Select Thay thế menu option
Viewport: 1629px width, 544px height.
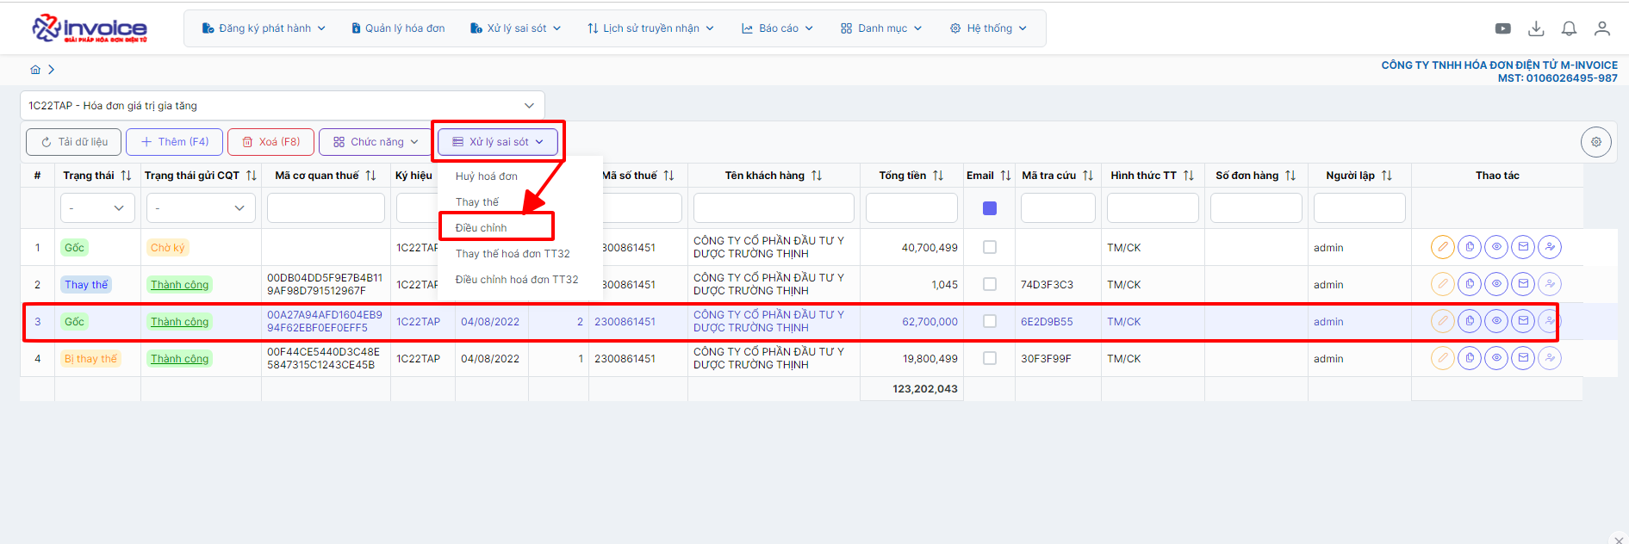pyautogui.click(x=477, y=202)
